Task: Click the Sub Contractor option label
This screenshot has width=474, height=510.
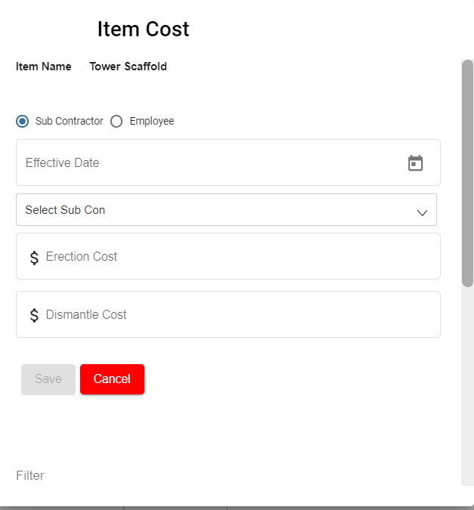Action: coord(69,122)
